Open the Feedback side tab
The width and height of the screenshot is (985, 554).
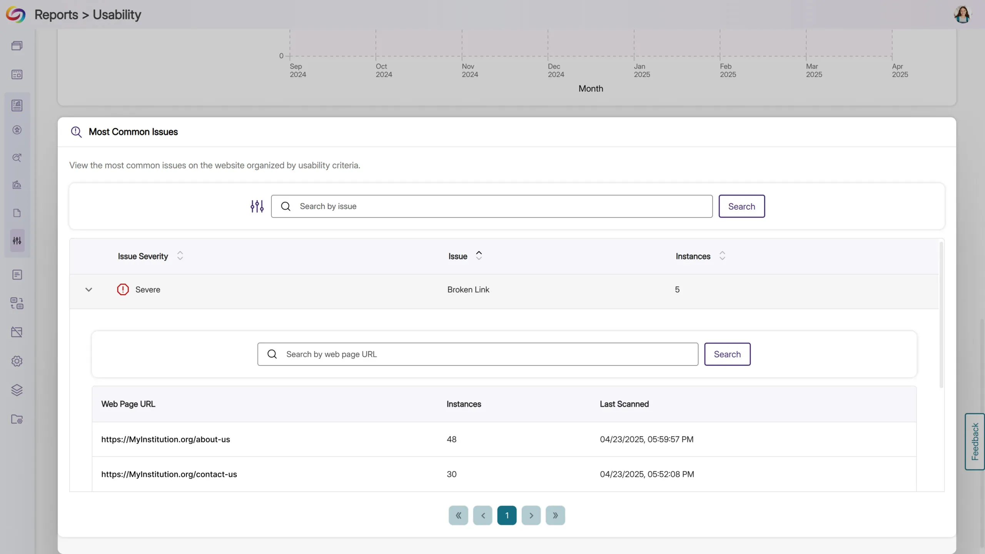[x=975, y=442]
